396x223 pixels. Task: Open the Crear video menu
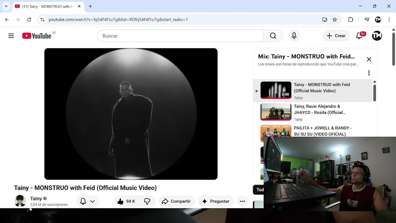(336, 36)
